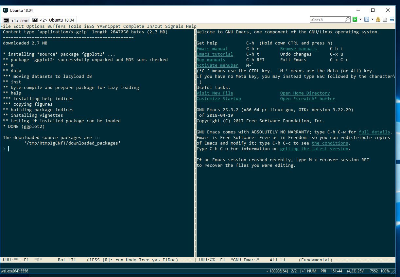Open the Tools menu in Emacs

[x=75, y=26]
